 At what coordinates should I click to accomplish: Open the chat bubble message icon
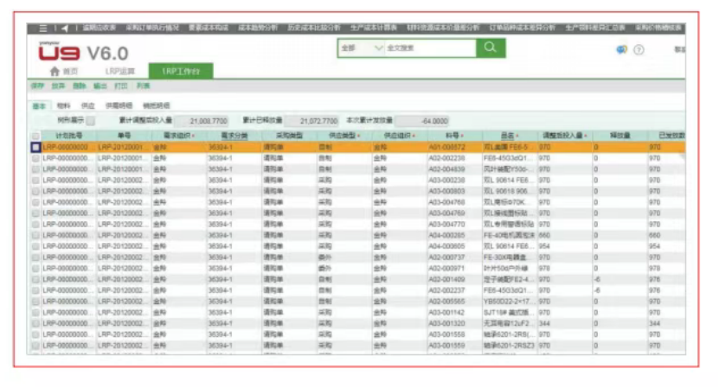621,49
